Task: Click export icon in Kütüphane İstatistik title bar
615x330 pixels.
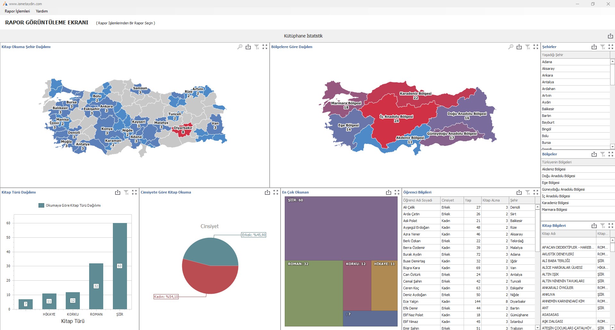Action: click(610, 36)
